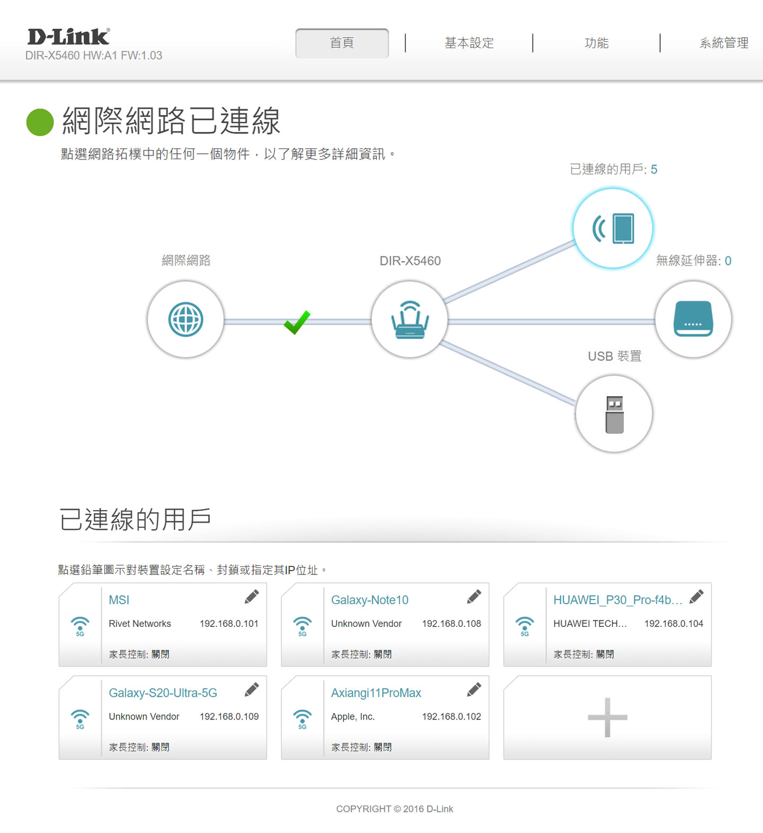Click IP address 192.168.0.104
763x833 pixels.
click(673, 624)
